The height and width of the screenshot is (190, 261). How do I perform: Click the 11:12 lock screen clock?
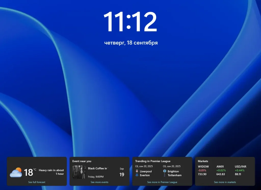[x=130, y=22]
